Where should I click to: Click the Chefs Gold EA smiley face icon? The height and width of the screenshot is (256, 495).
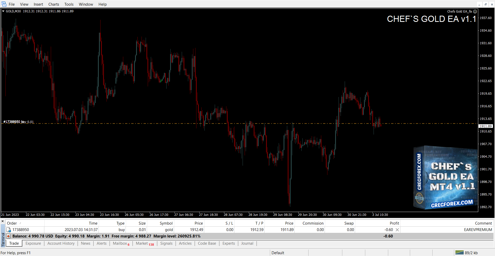tap(475, 12)
